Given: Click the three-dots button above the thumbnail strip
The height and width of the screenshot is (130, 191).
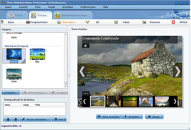Looking at the screenshot, I should (x=86, y=93).
